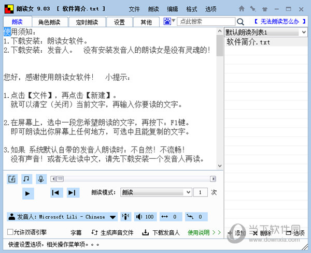
Task: Open the skin shirt icon
Action: click(x=264, y=9)
